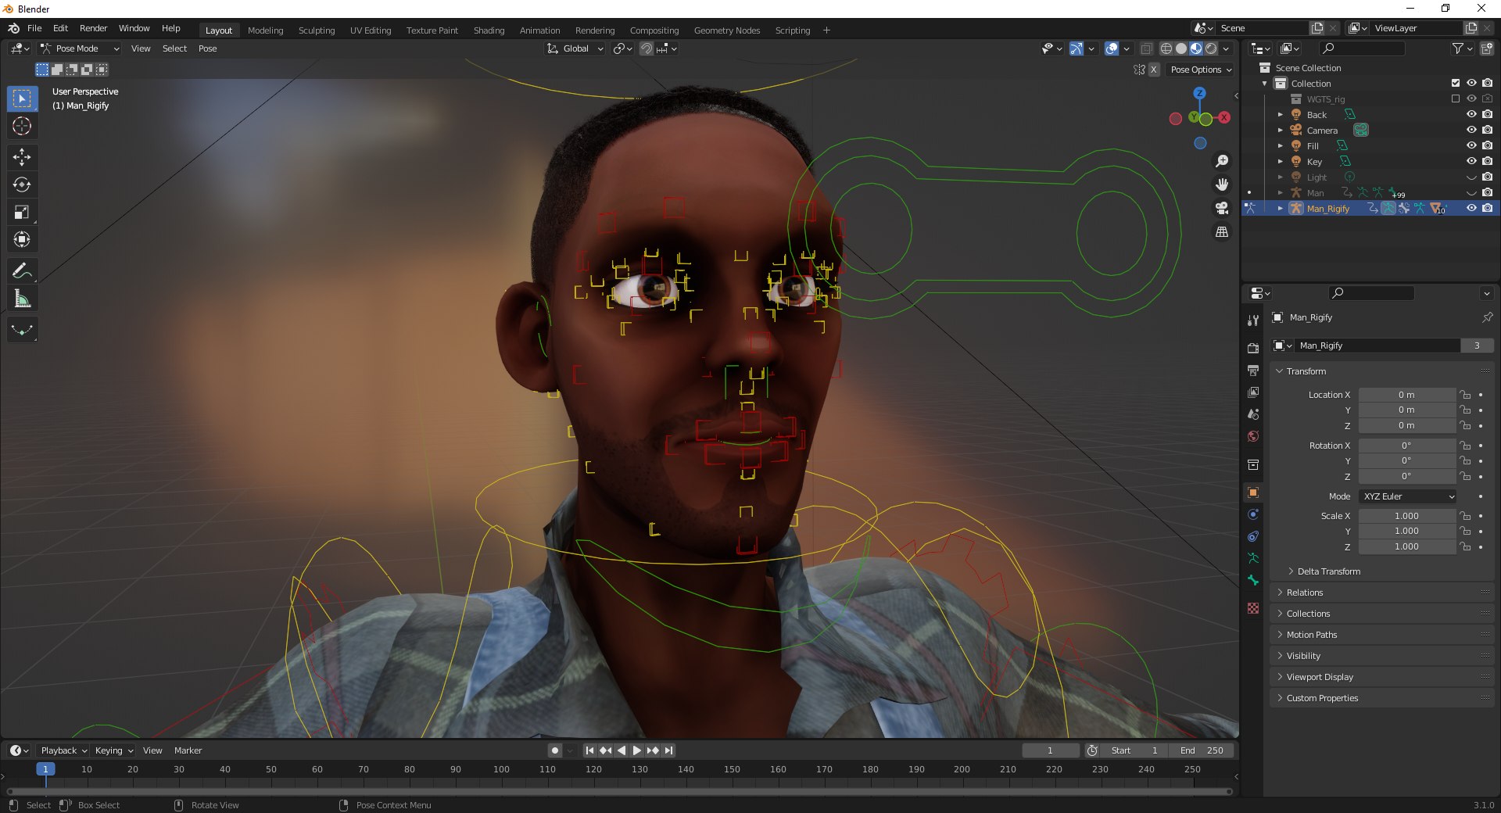
Task: Open the Pose Options popover
Action: click(1200, 70)
